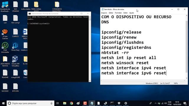Select the Word document MERCA INDIC icon
This screenshot has width=189, height=106.
click(25, 34)
